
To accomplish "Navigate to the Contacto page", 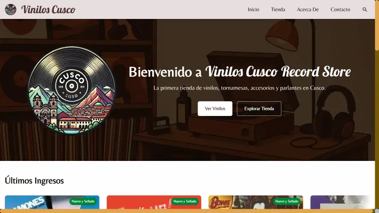I will (x=340, y=9).
